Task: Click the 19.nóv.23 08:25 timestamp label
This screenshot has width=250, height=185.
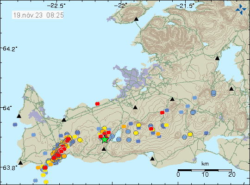Action: (x=38, y=15)
